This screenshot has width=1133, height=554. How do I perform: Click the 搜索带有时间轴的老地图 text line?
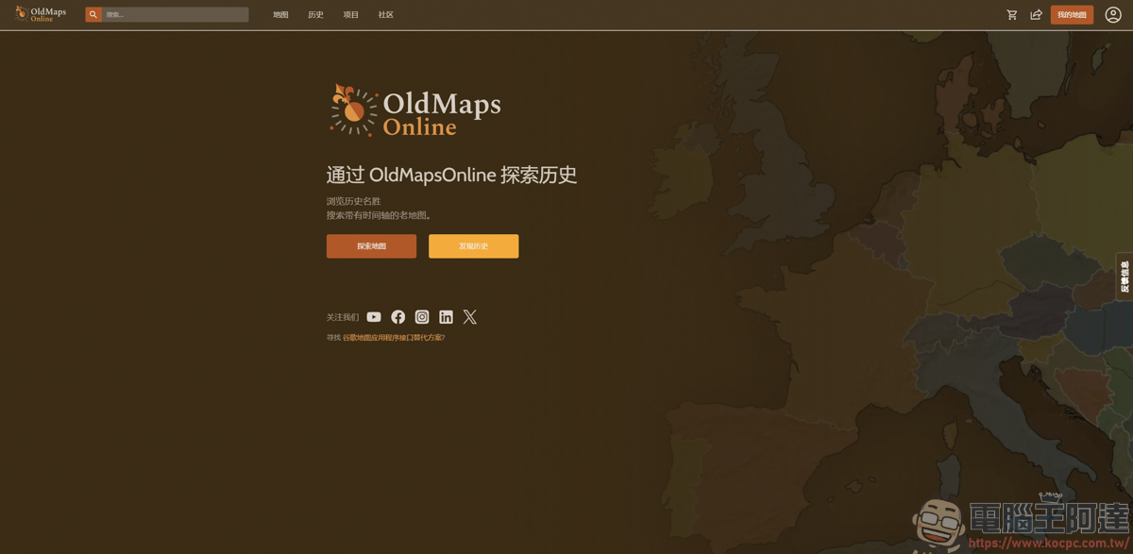point(380,215)
